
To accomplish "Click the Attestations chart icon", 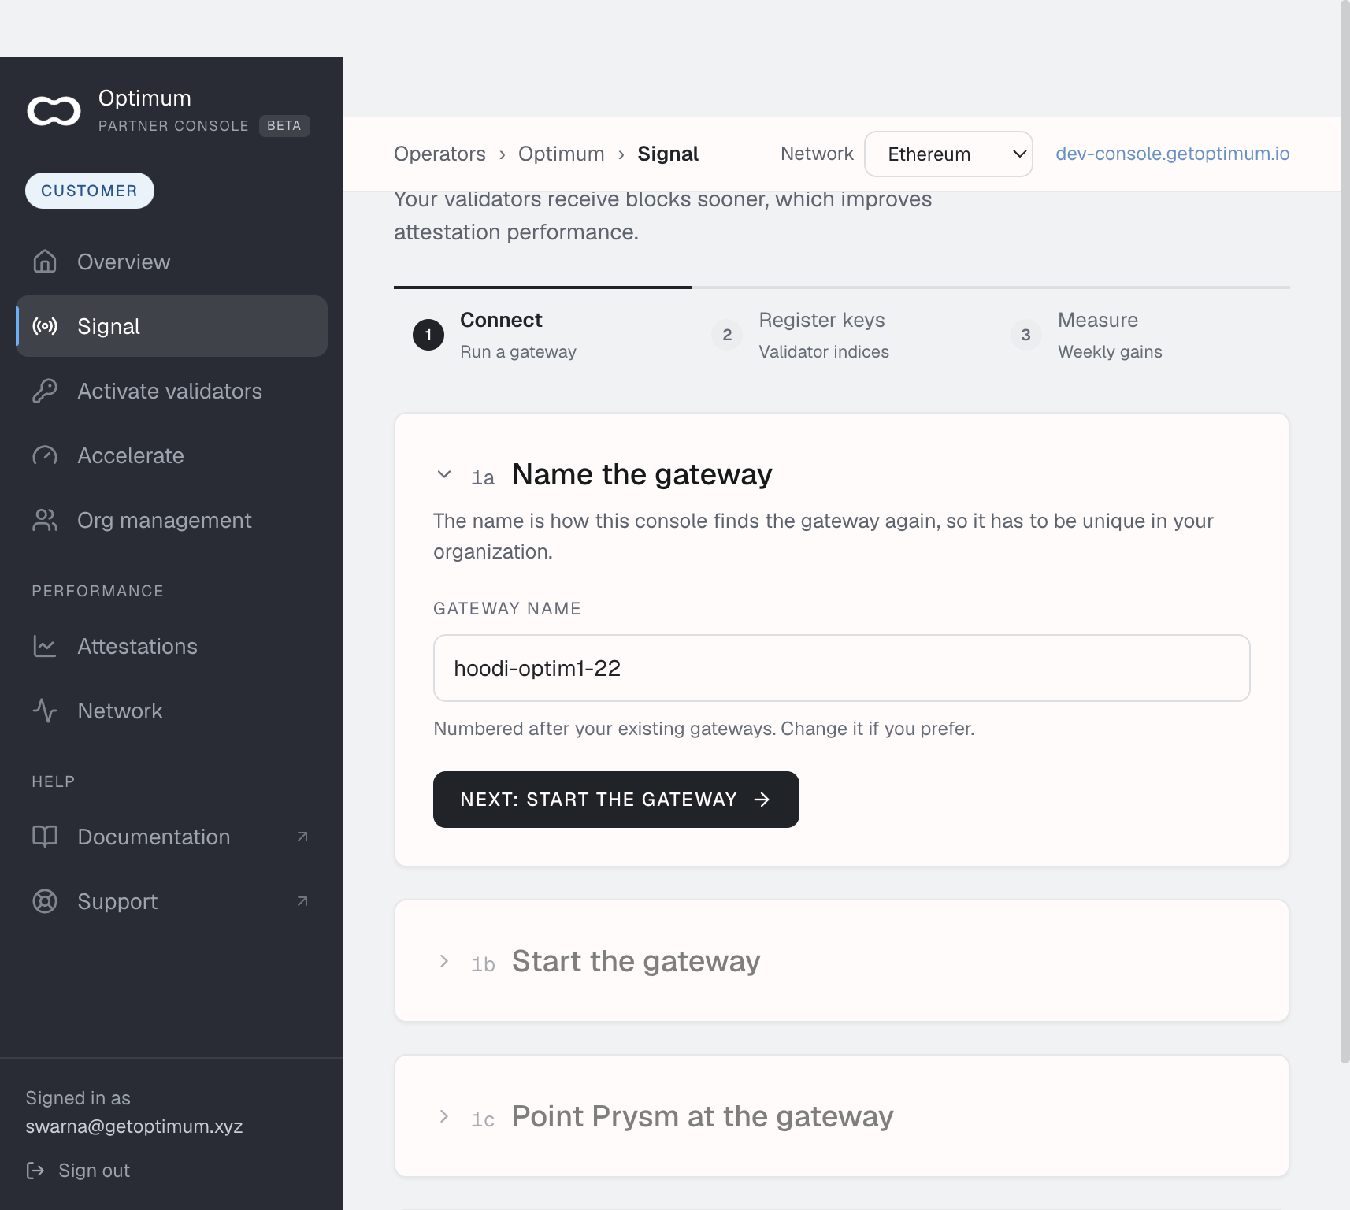I will (x=45, y=646).
